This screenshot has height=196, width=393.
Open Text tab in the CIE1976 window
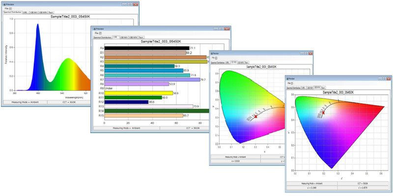[x=323, y=88]
